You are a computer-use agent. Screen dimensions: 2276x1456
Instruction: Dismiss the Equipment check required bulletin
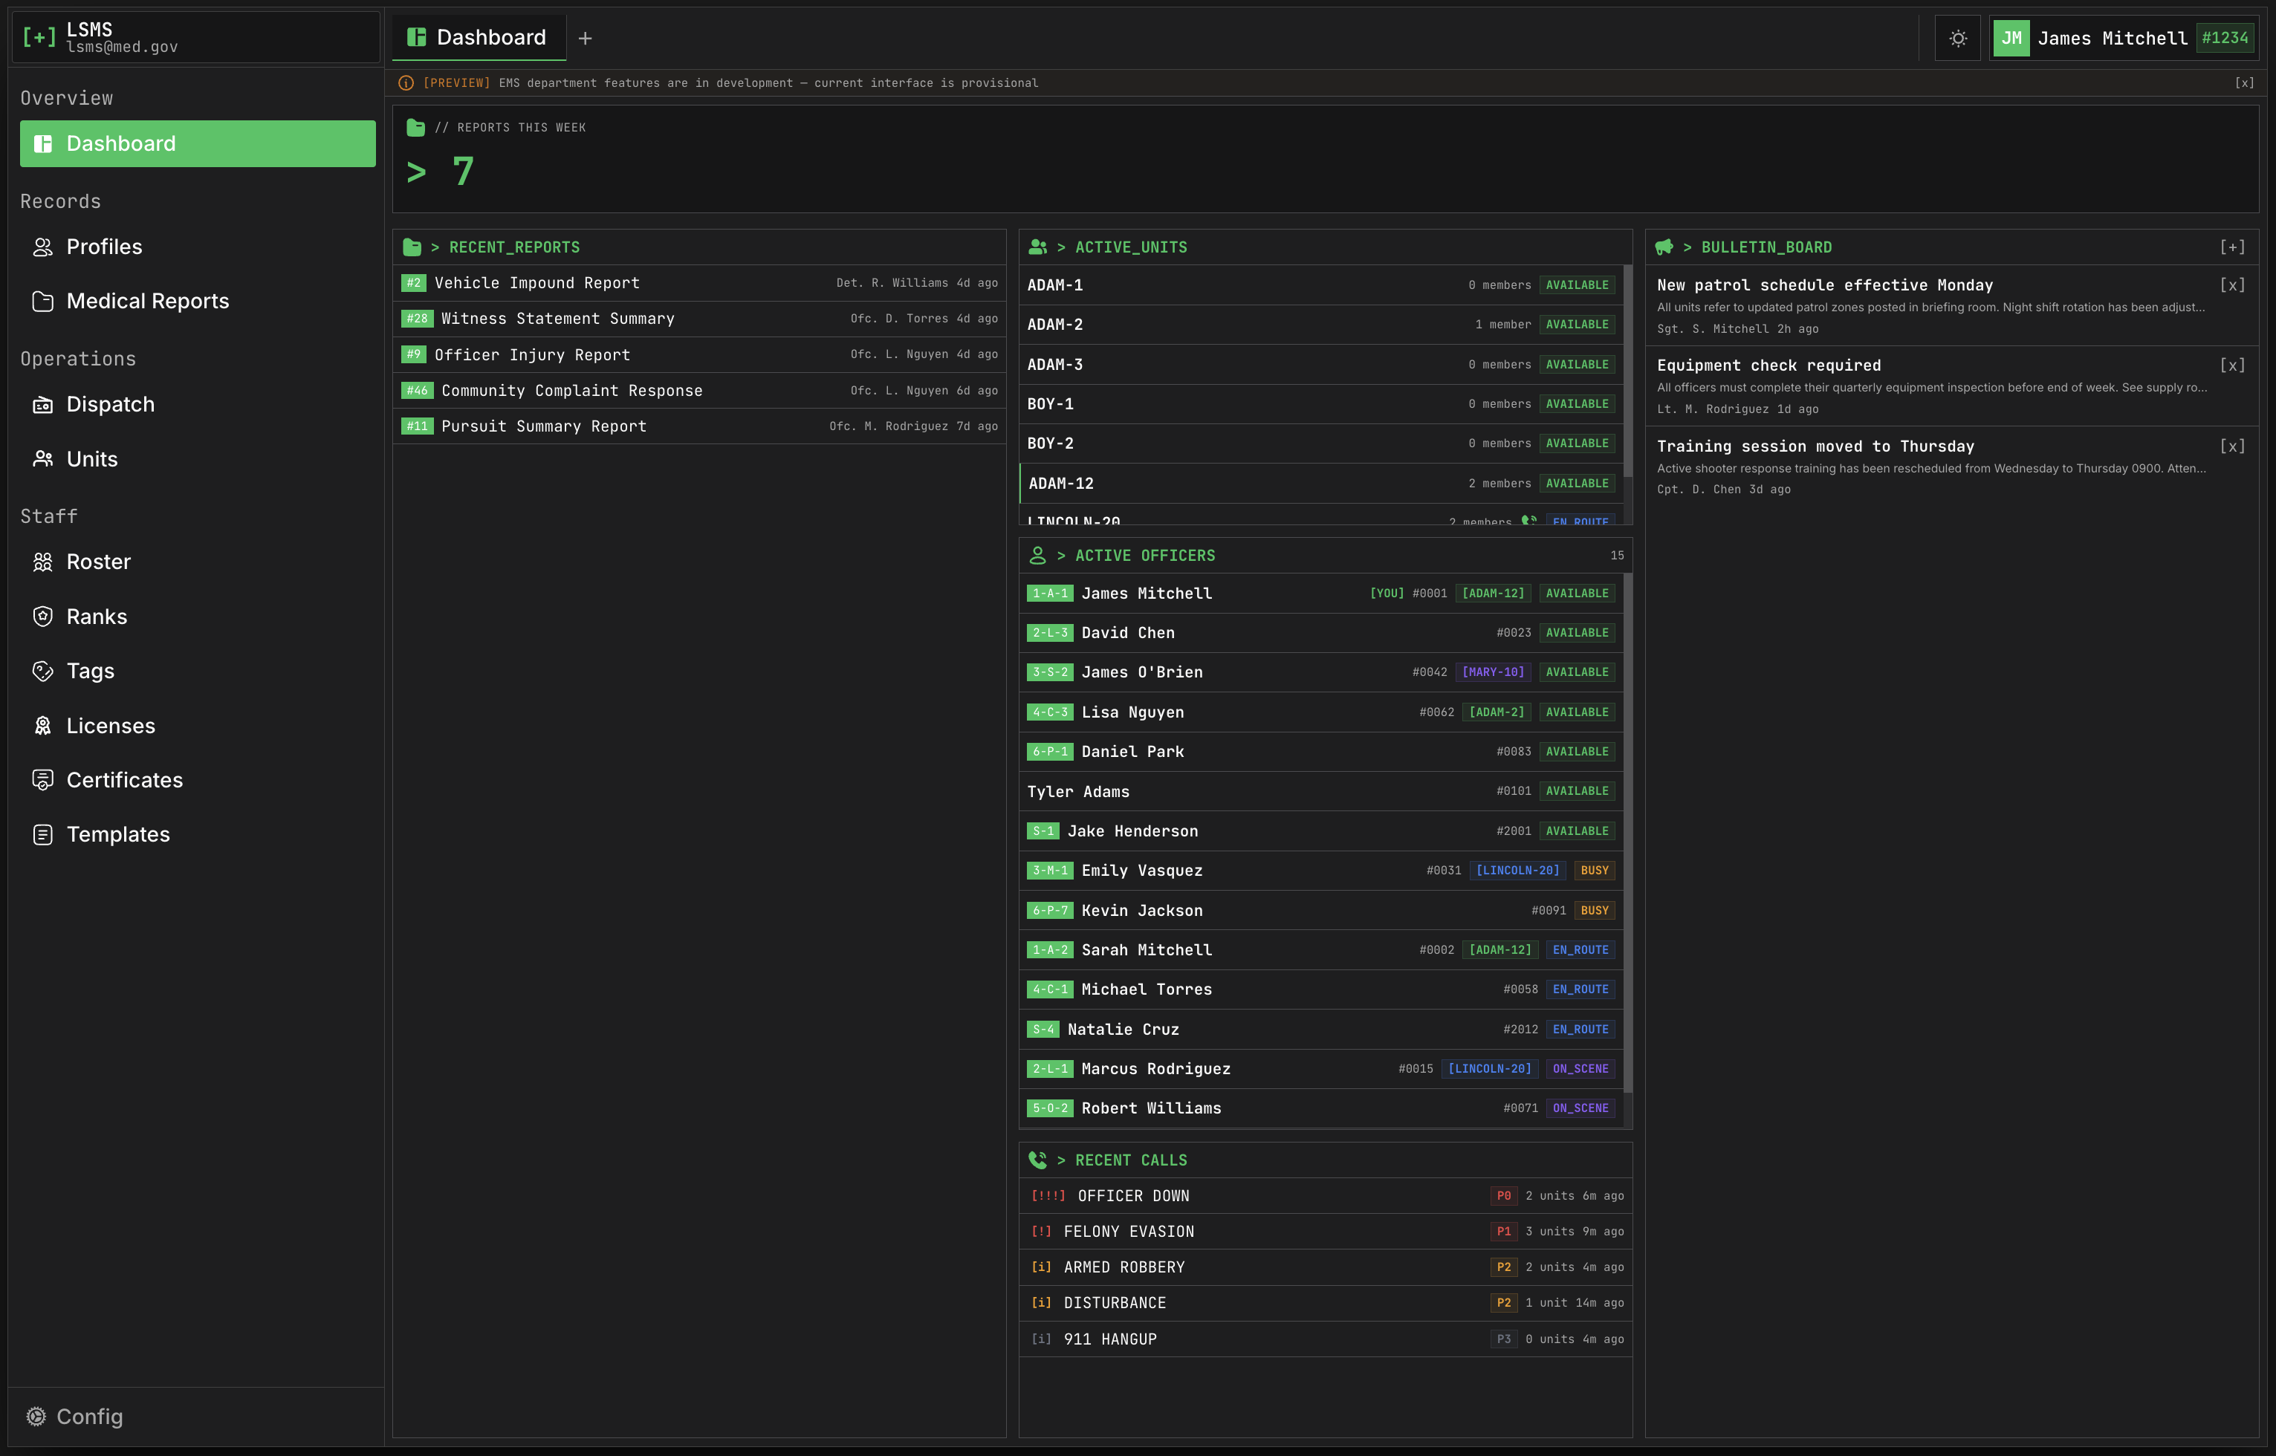2231,366
